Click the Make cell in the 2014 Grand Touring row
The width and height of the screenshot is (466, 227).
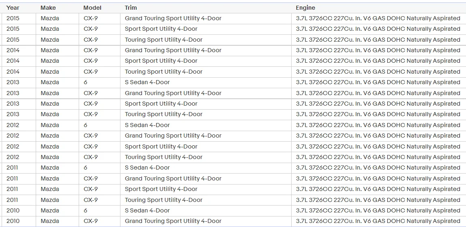tap(50, 50)
